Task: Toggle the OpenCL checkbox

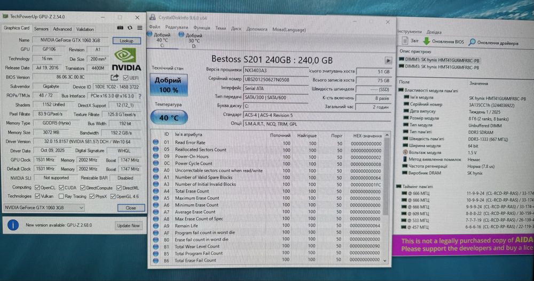Action: click(x=37, y=188)
